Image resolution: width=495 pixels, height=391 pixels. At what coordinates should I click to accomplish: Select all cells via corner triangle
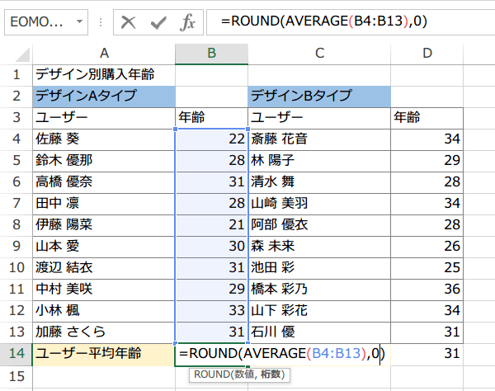pos(23,54)
